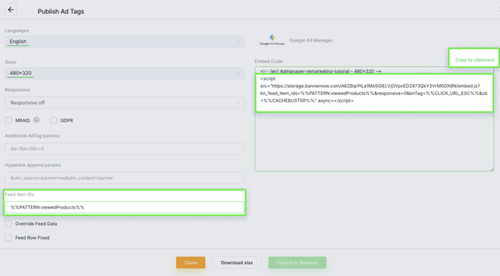Enable the MRAID checkbox
The height and width of the screenshot is (276, 500).
pos(8,120)
